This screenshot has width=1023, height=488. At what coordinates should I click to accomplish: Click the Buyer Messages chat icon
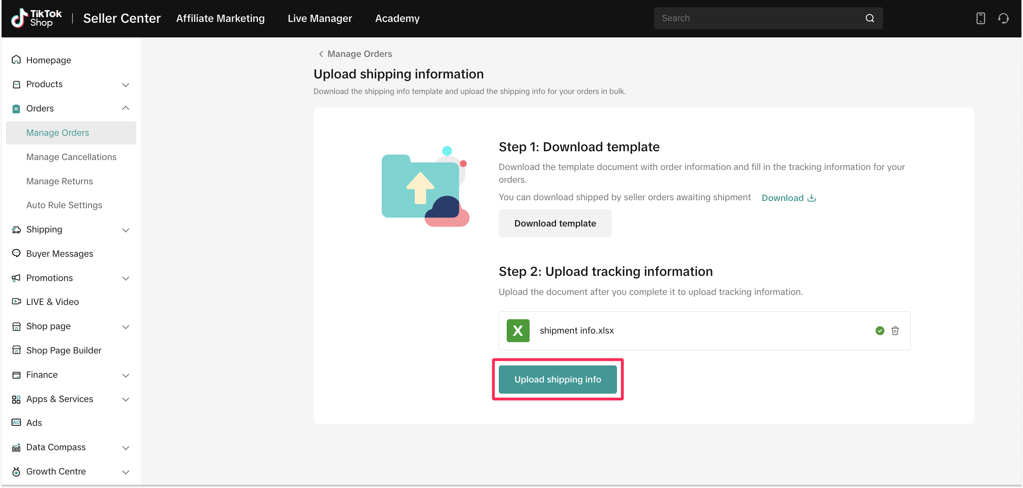(16, 253)
